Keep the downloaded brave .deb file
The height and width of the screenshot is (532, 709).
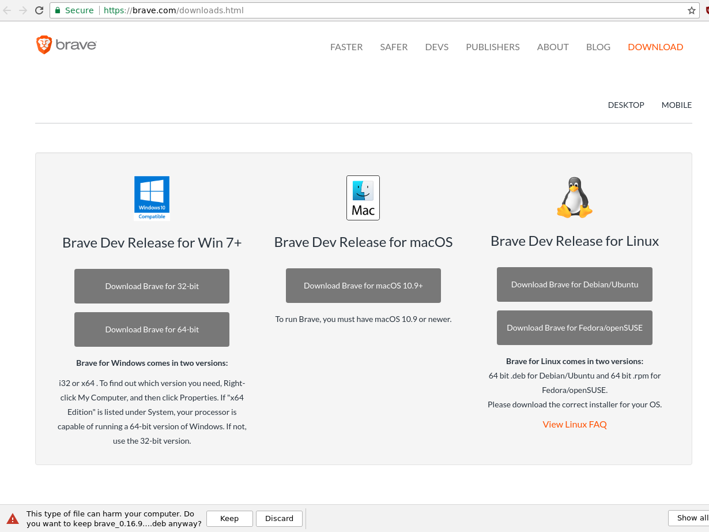229,519
